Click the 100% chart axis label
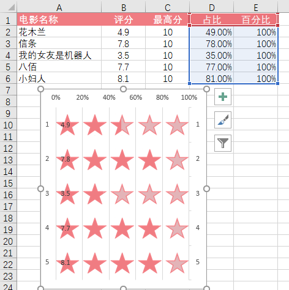This screenshot has width=289, height=290. (x=189, y=97)
